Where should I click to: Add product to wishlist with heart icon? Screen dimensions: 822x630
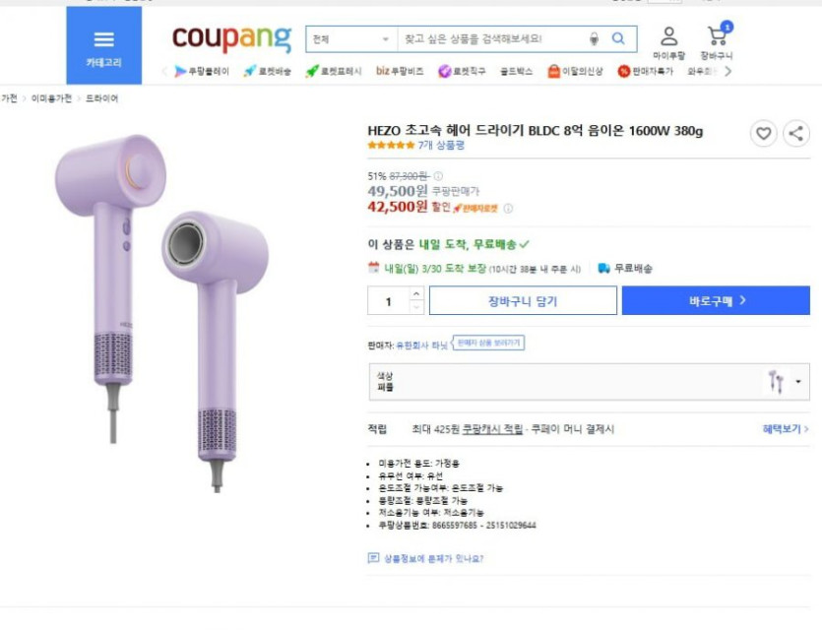[x=764, y=134]
